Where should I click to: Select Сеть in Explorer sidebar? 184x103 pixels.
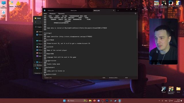[x=39, y=68]
